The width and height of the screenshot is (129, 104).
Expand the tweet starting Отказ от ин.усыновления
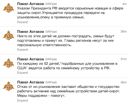(22, 100)
